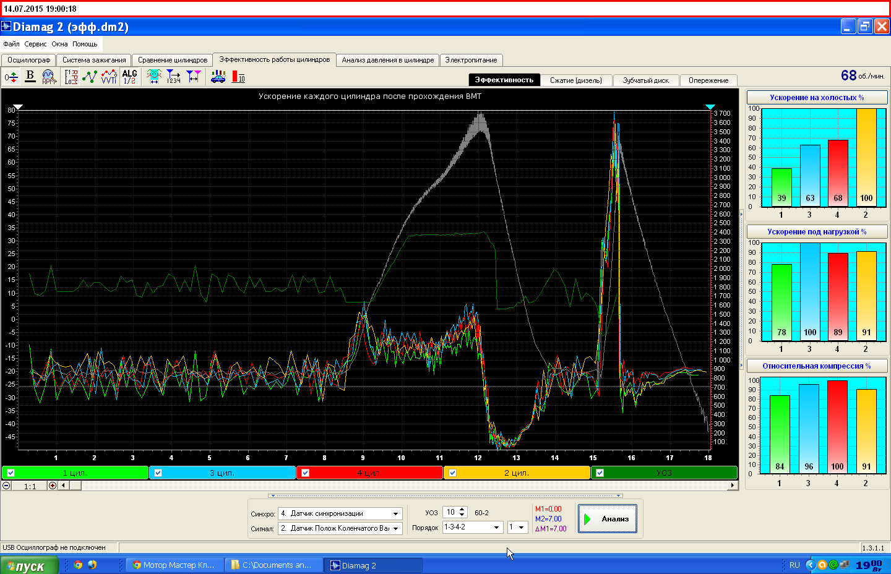
Task: Click Относительная компрессия % header
Action: [x=817, y=366]
